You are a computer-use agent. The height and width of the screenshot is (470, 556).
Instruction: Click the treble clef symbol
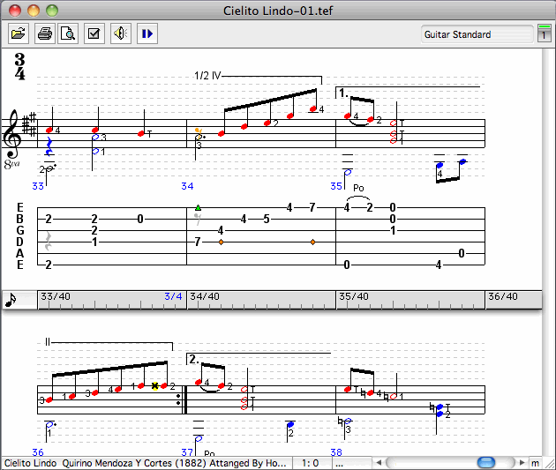point(11,133)
